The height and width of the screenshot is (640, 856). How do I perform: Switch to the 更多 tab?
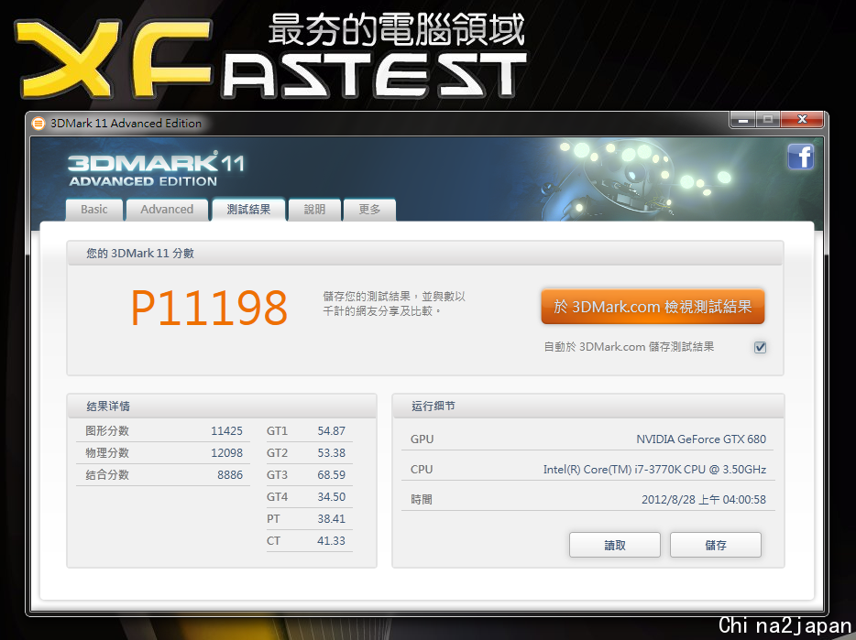[369, 210]
